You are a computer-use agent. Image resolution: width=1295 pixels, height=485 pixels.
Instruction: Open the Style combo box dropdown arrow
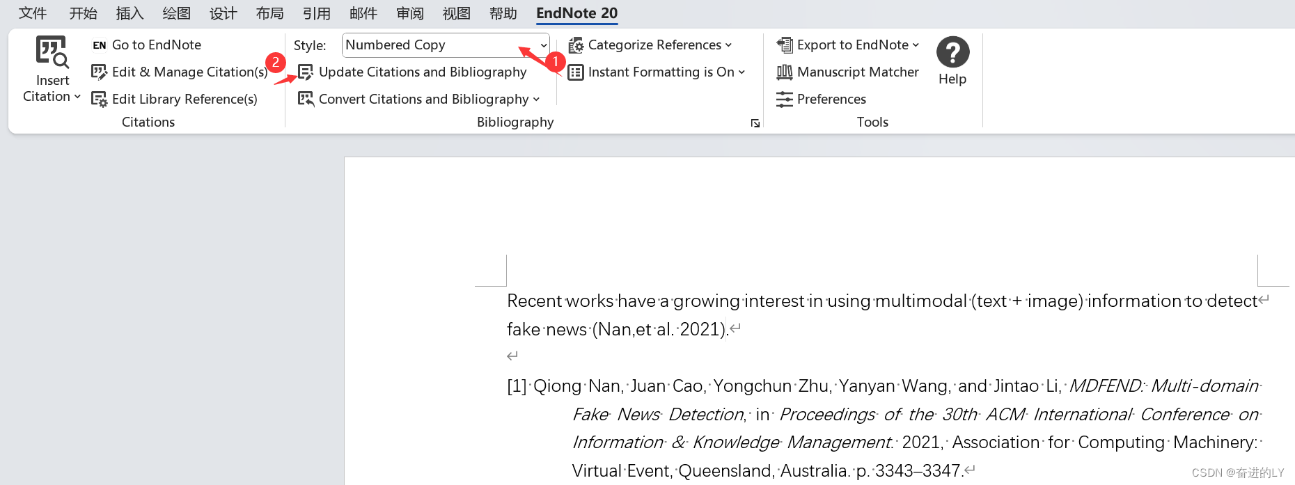(543, 46)
